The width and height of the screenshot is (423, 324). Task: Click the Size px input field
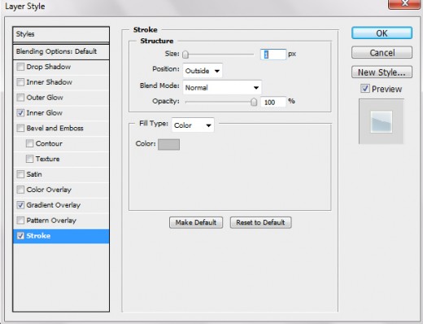[273, 55]
